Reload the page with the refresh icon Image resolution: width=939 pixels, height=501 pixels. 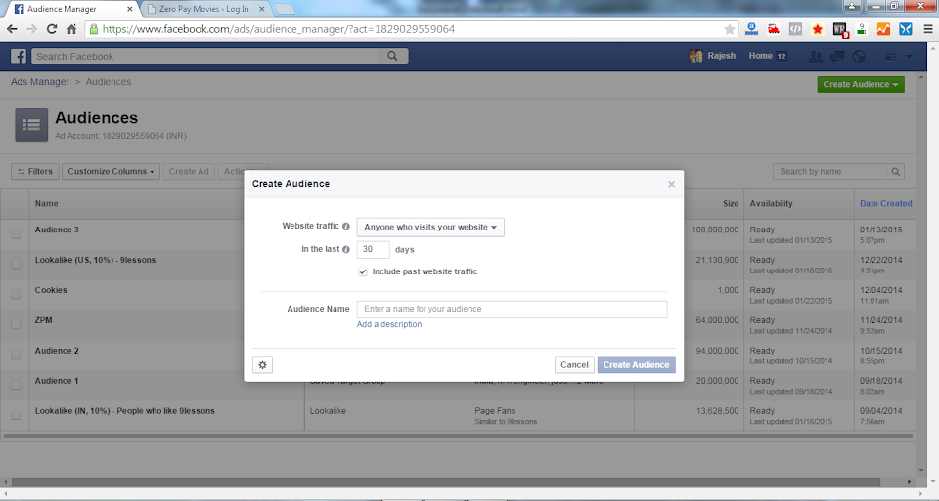[52, 29]
